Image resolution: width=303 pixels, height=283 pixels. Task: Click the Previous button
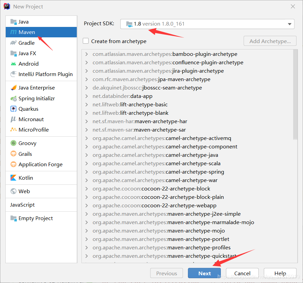[167, 273]
